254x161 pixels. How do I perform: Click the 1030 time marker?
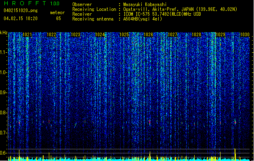245,35
